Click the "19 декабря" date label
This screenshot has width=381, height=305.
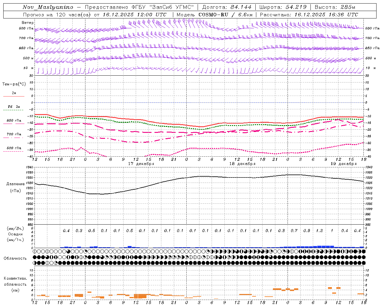[x=343, y=164]
